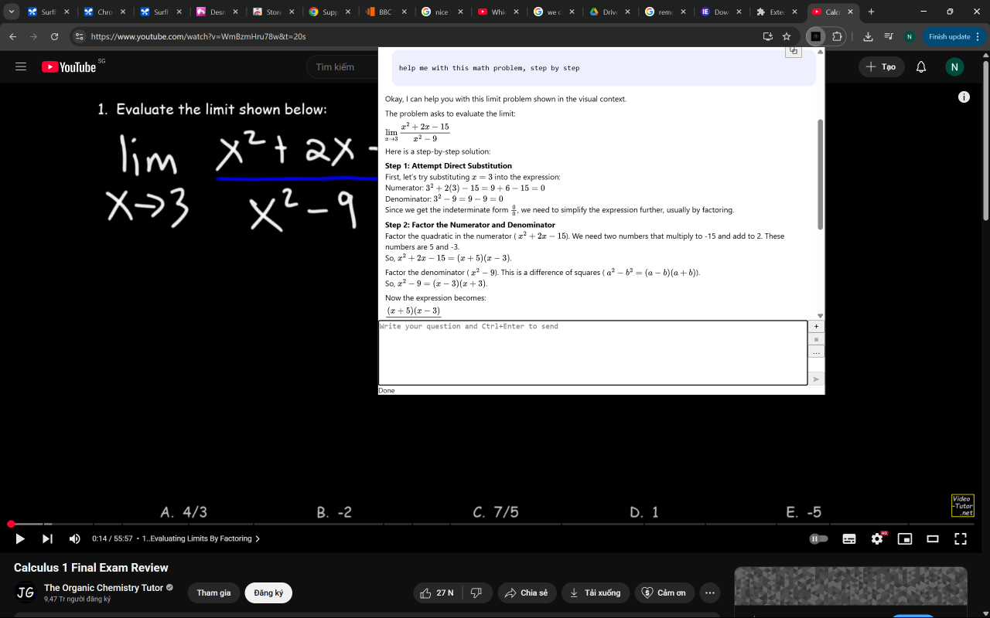This screenshot has height=618, width=990.
Task: Open the YouTube account avatar menu
Action: (x=954, y=67)
